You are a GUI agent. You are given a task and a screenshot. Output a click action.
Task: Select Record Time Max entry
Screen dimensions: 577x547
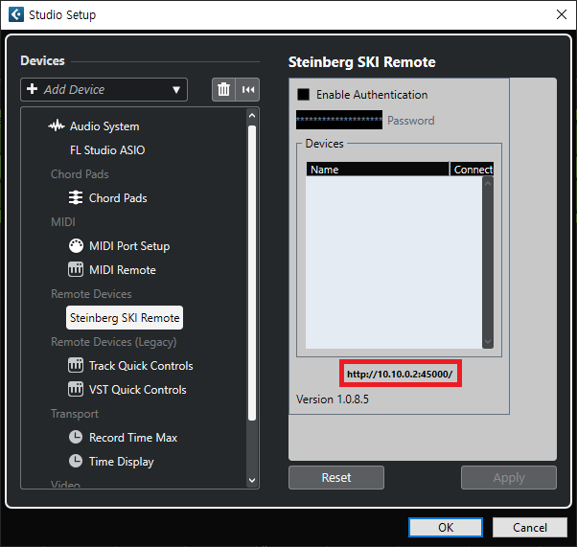[x=133, y=438]
